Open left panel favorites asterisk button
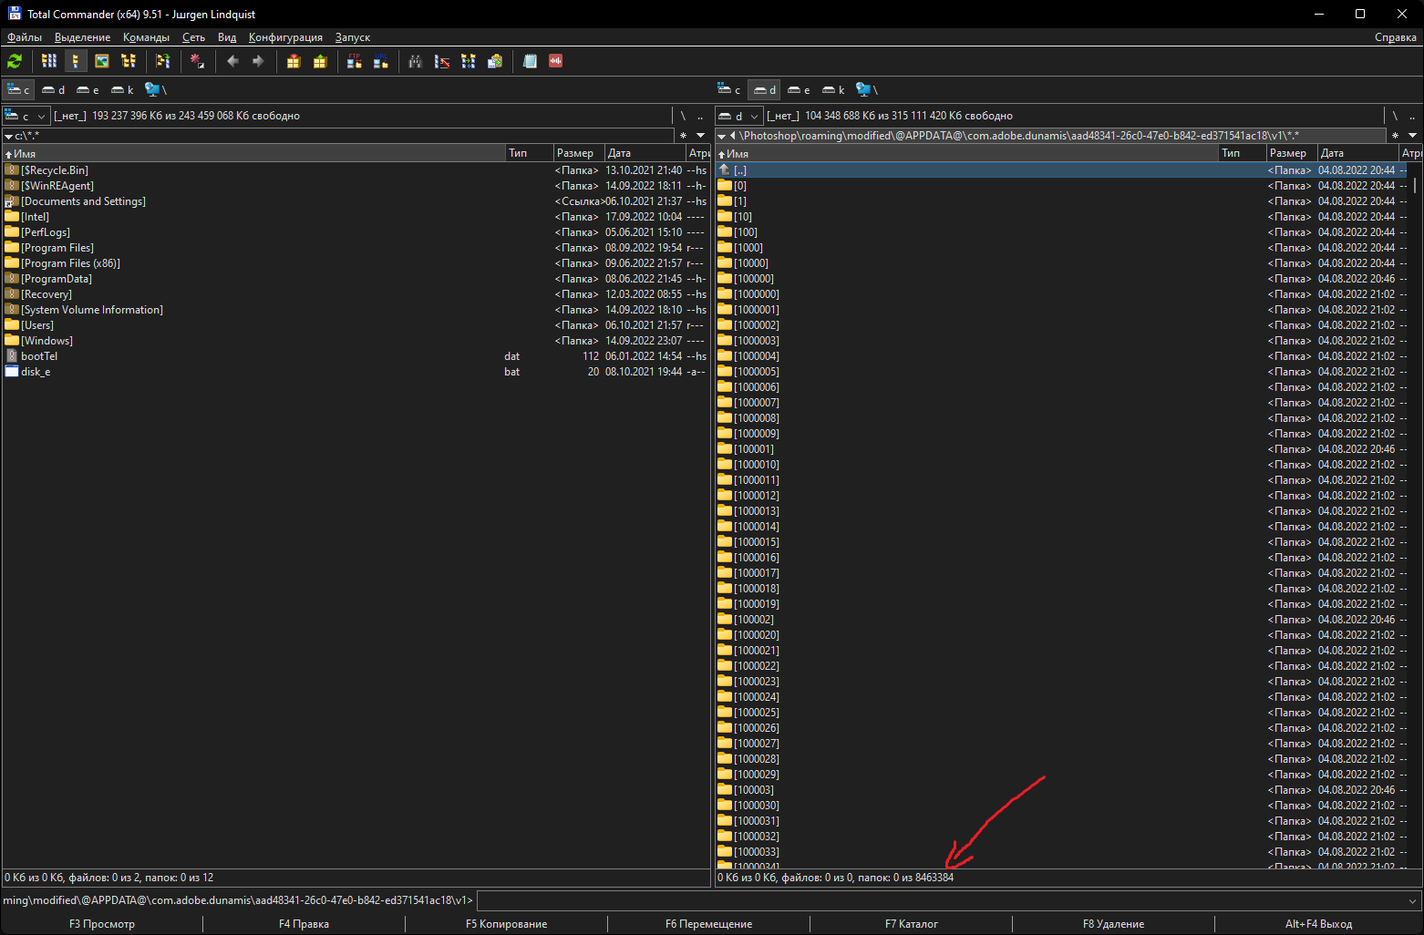This screenshot has height=935, width=1424. click(683, 136)
